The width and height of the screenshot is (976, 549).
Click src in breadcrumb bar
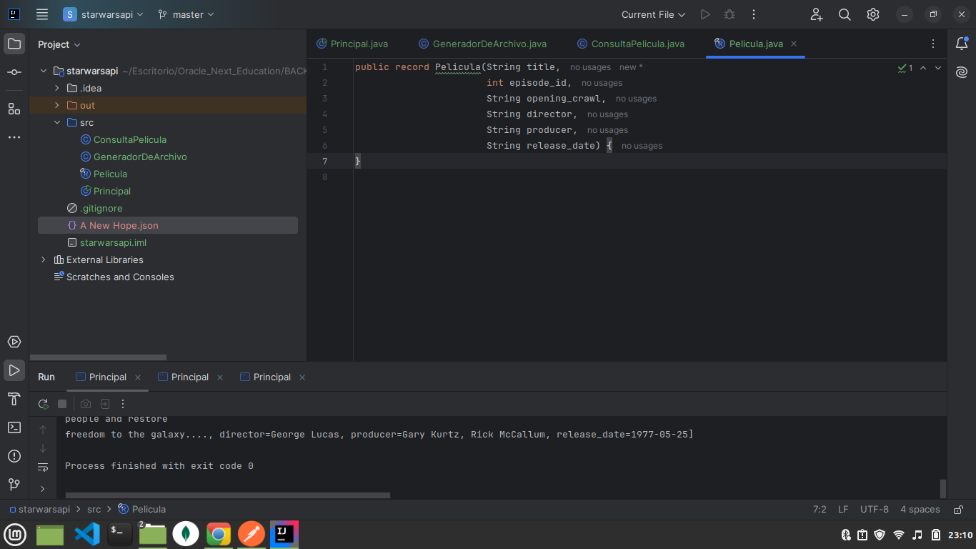(x=94, y=510)
